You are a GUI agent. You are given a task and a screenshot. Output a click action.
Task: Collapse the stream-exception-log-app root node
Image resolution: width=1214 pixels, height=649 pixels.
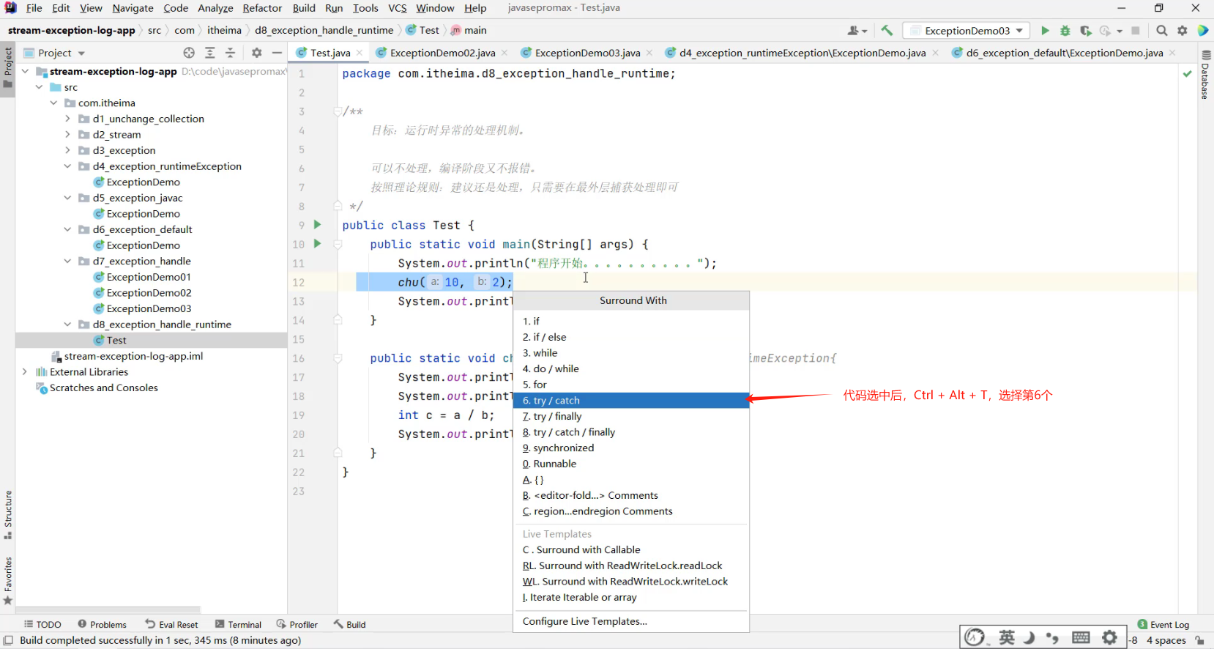coord(26,71)
